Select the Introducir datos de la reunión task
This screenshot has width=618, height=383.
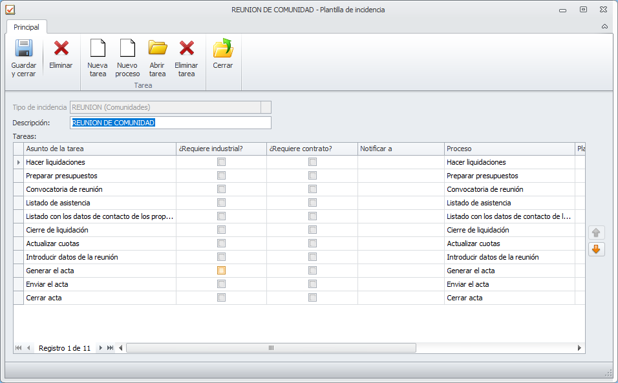[100, 257]
